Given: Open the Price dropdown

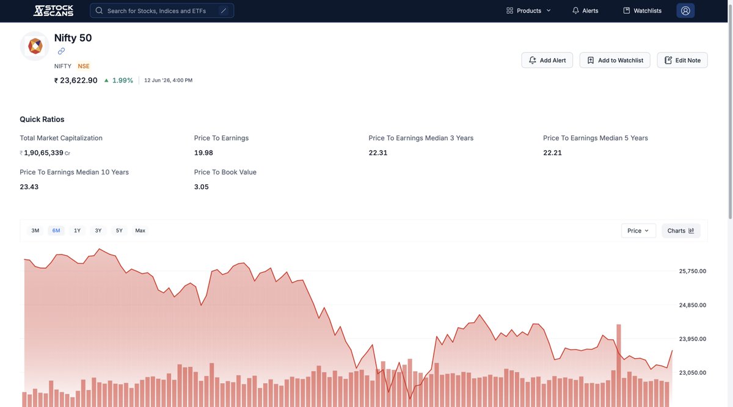Looking at the screenshot, I should (638, 231).
